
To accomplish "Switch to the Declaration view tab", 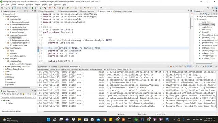I will click(63, 67).
